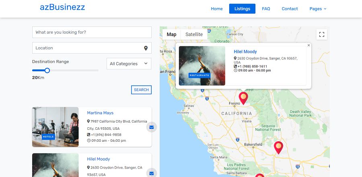Click the HOTELS category badge
This screenshot has height=177, width=362.
coord(48,137)
